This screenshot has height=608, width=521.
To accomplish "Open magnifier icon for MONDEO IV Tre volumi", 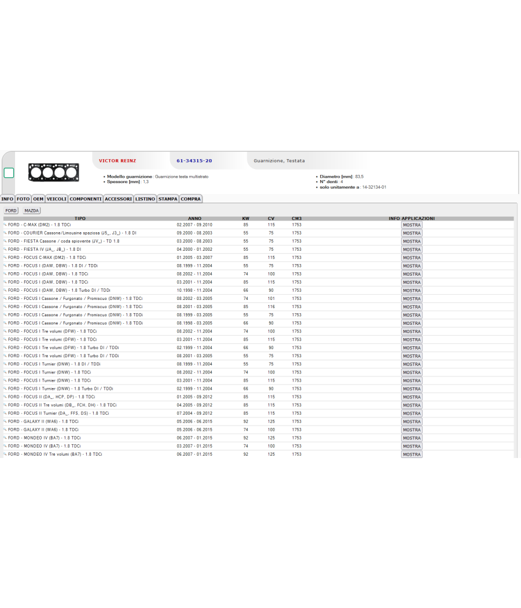I will click(5, 454).
